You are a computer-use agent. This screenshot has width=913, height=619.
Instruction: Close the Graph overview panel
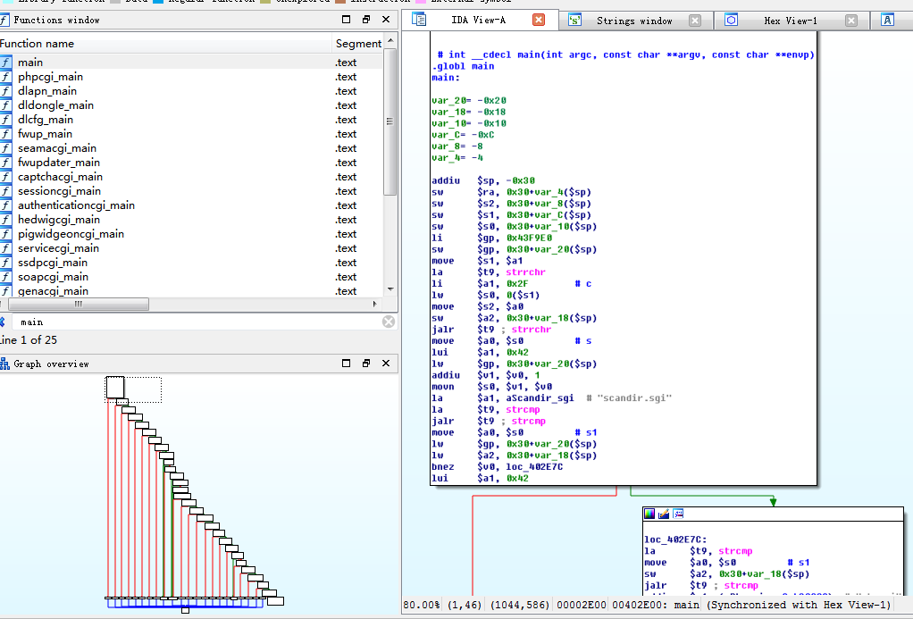387,364
